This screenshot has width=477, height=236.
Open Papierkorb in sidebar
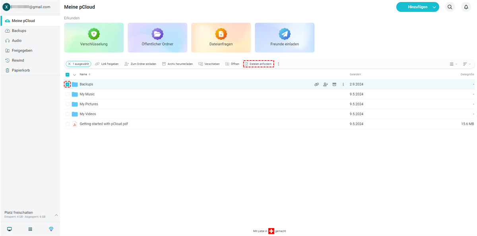[30, 70]
